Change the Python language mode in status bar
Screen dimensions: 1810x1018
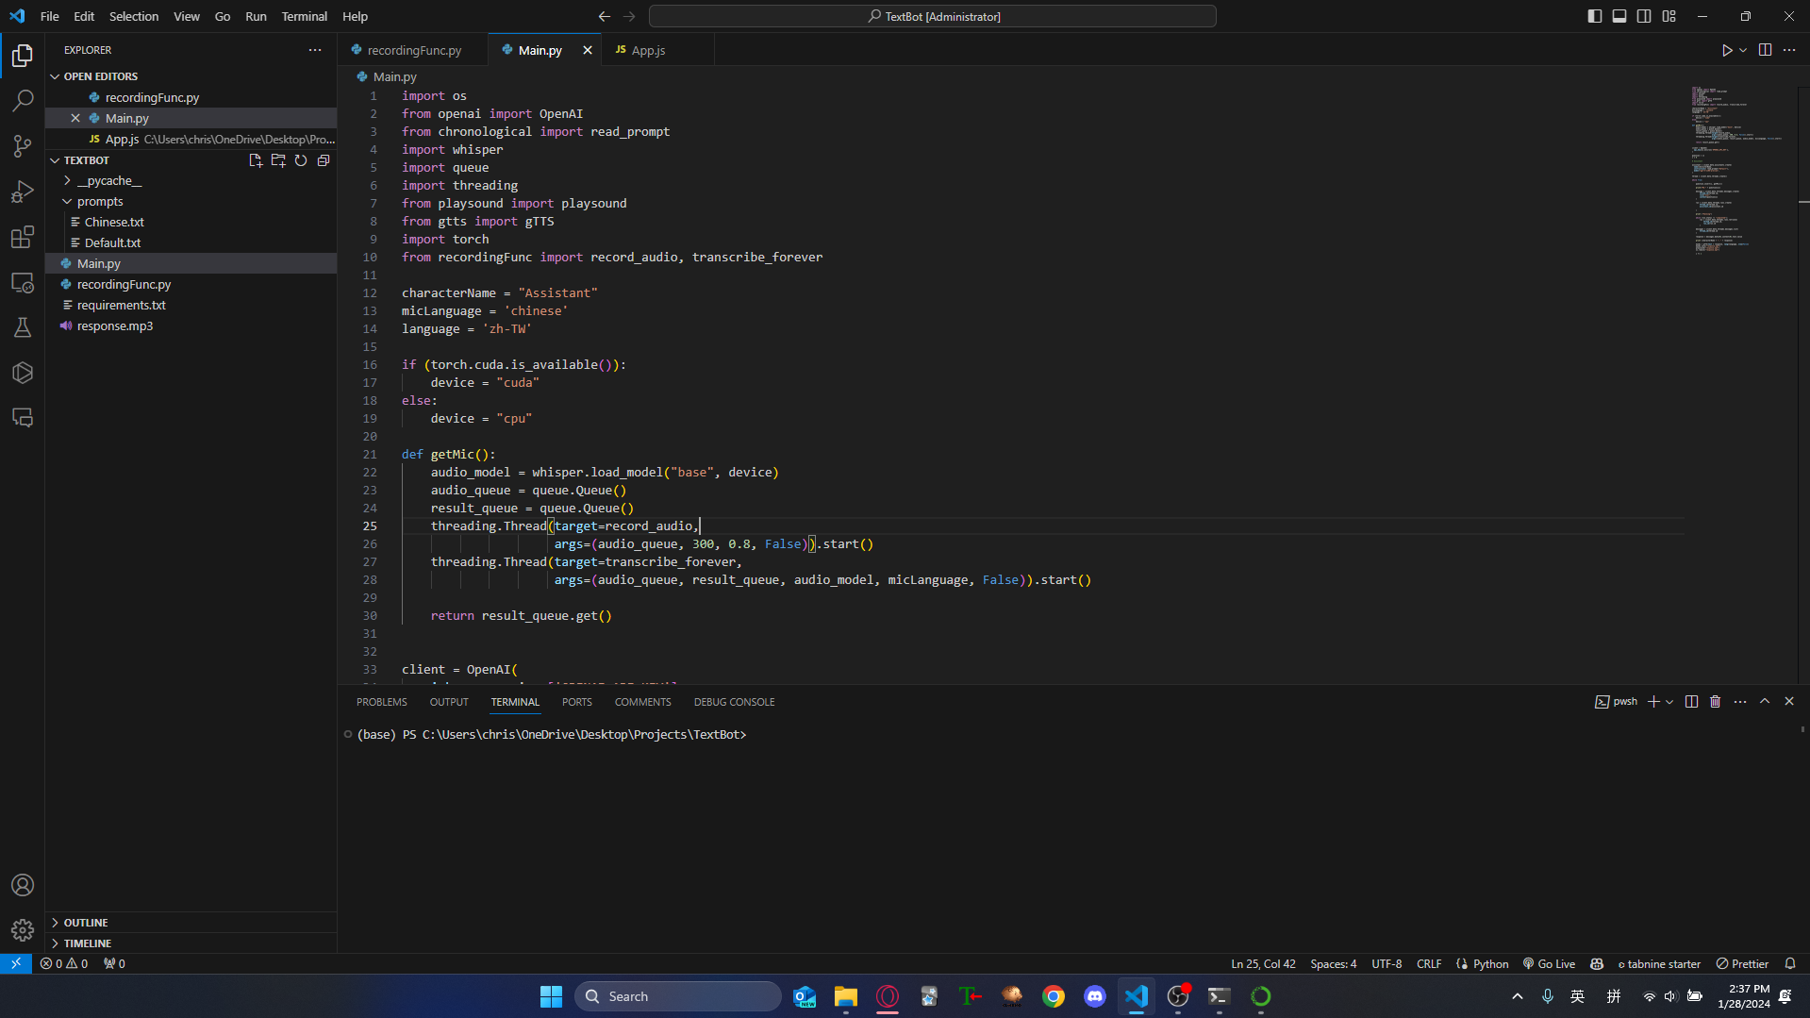click(1490, 963)
